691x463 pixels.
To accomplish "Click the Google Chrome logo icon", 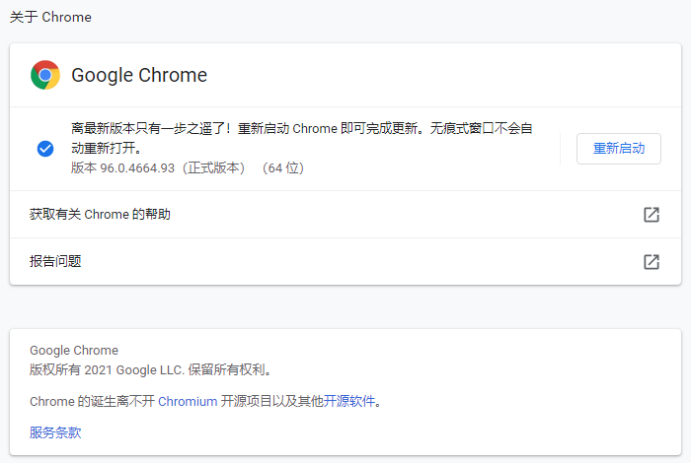I will (45, 75).
